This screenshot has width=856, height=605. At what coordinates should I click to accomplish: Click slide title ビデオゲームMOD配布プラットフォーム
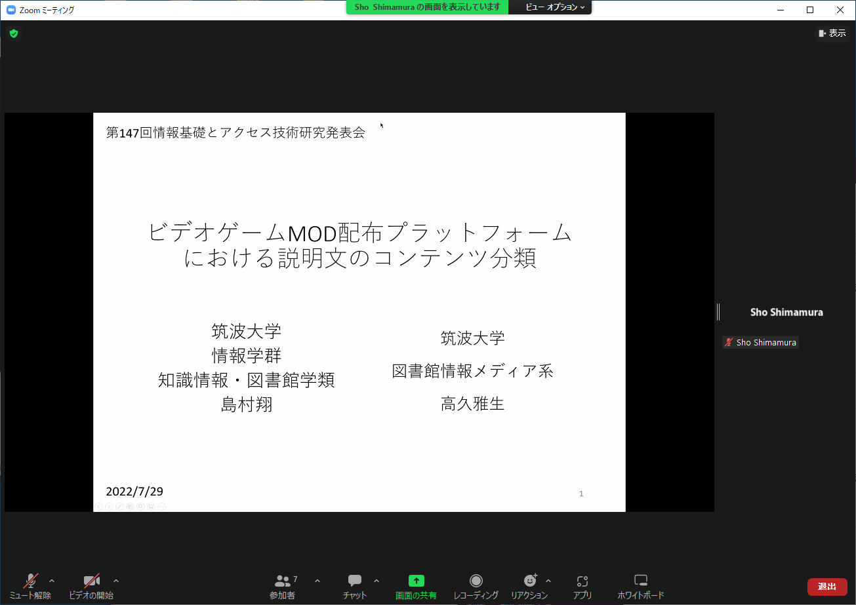coord(360,233)
